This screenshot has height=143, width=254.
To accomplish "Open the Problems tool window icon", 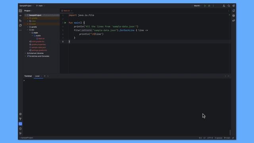I will pyautogui.click(x=20, y=129).
